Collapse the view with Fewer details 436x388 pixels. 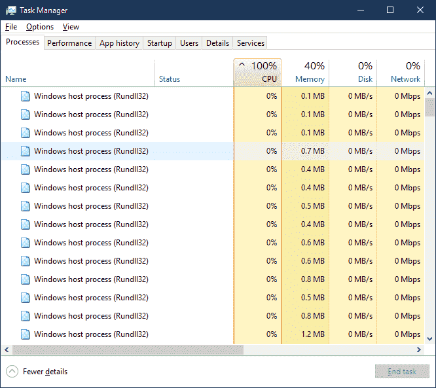37,372
